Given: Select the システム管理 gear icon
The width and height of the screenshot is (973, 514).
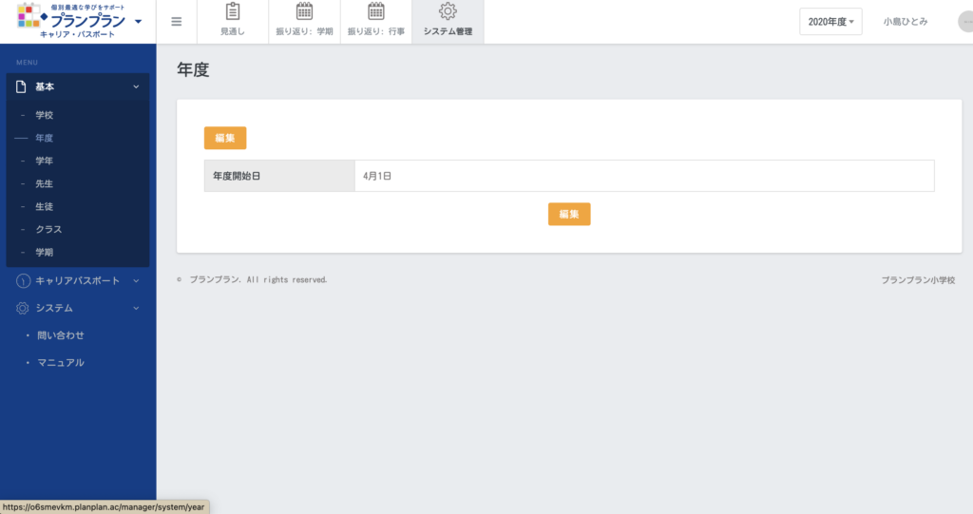Looking at the screenshot, I should [448, 11].
